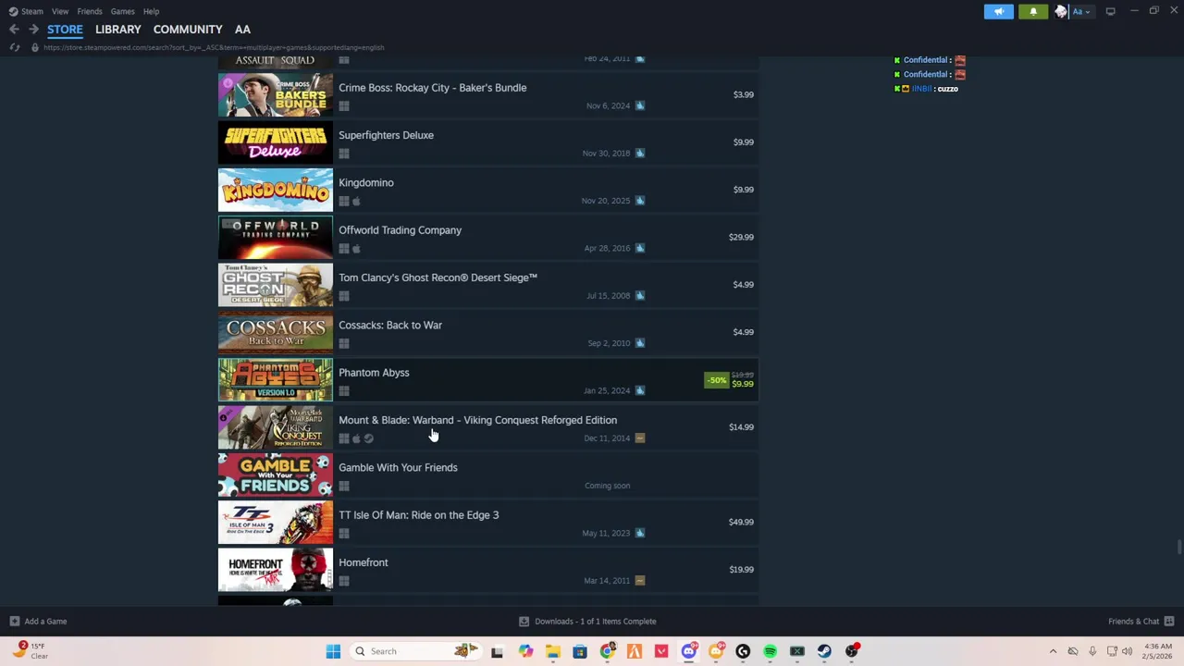Click the user profile avatar
1184x666 pixels.
pyautogui.click(x=1061, y=11)
